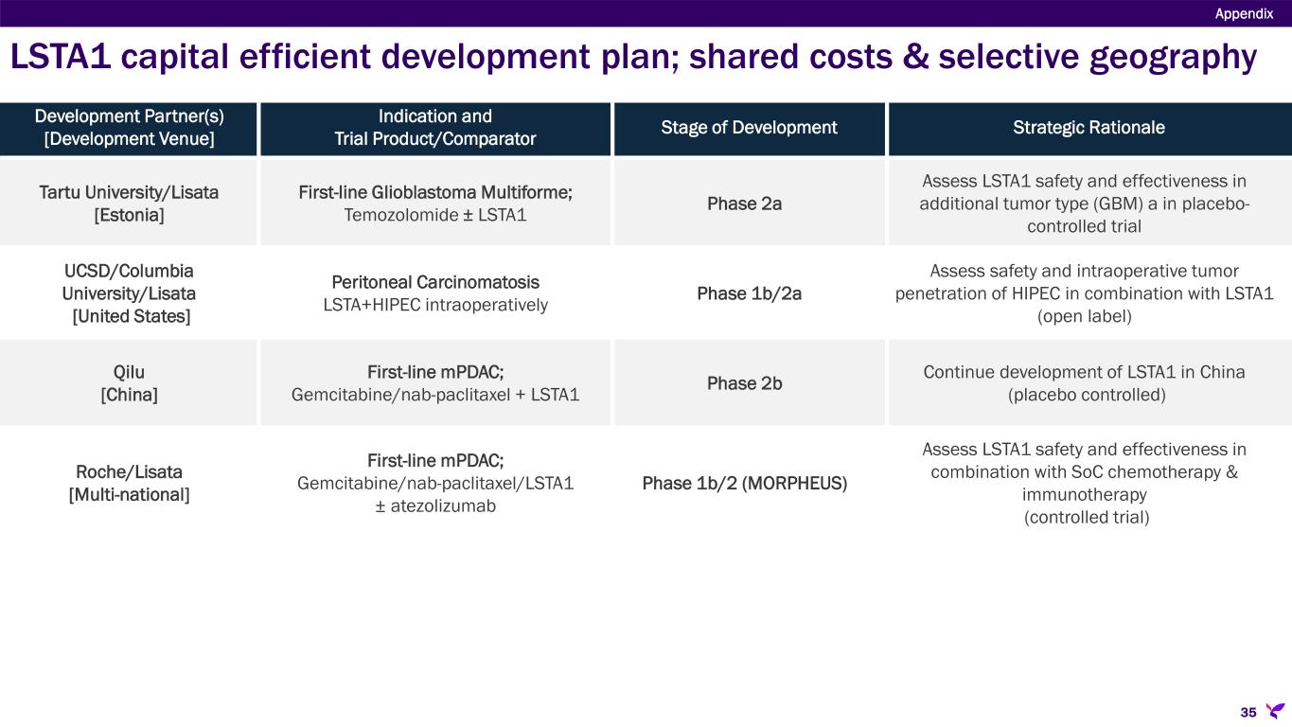
Task: Select the Continue development of LSTA1 in China text
Action: click(x=1084, y=373)
